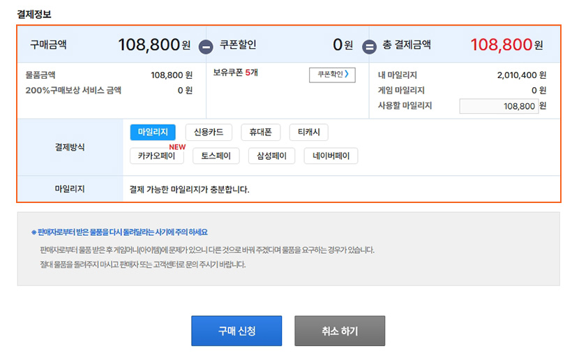This screenshot has height=360, width=572.
Task: Choose 카카오페이 for payment
Action: point(157,156)
